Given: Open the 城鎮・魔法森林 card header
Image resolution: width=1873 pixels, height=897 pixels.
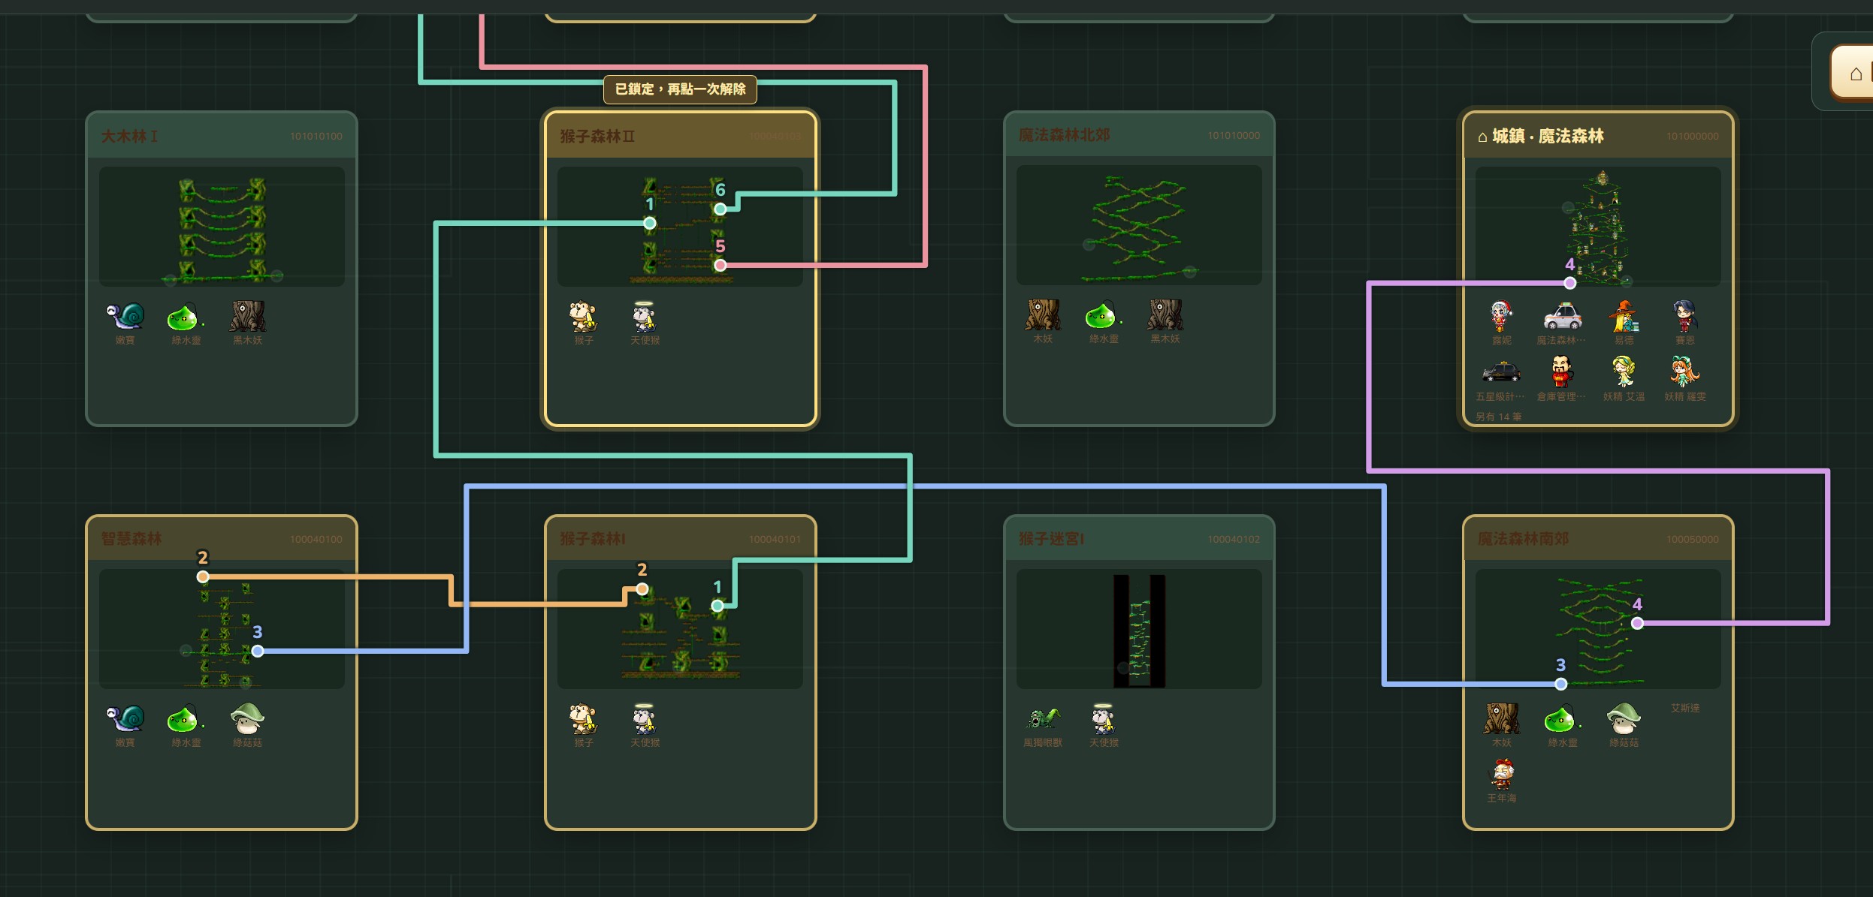Looking at the screenshot, I should [x=1597, y=136].
